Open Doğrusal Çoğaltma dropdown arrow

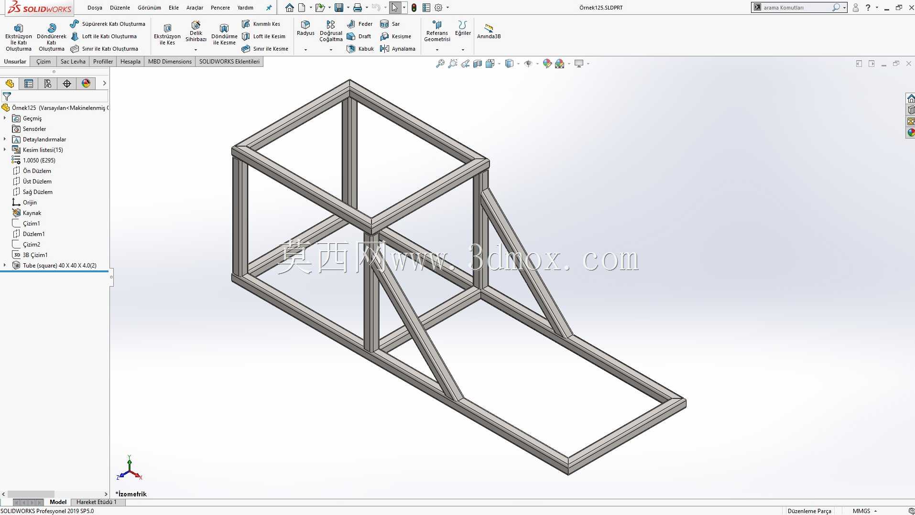pos(331,50)
